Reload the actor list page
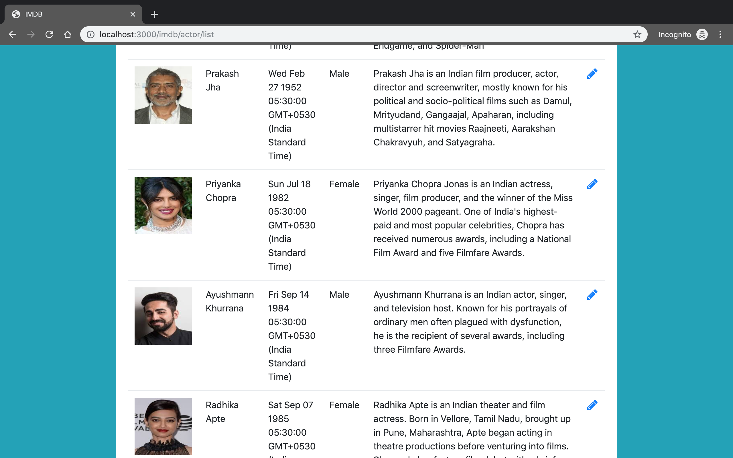The image size is (733, 458). [49, 34]
